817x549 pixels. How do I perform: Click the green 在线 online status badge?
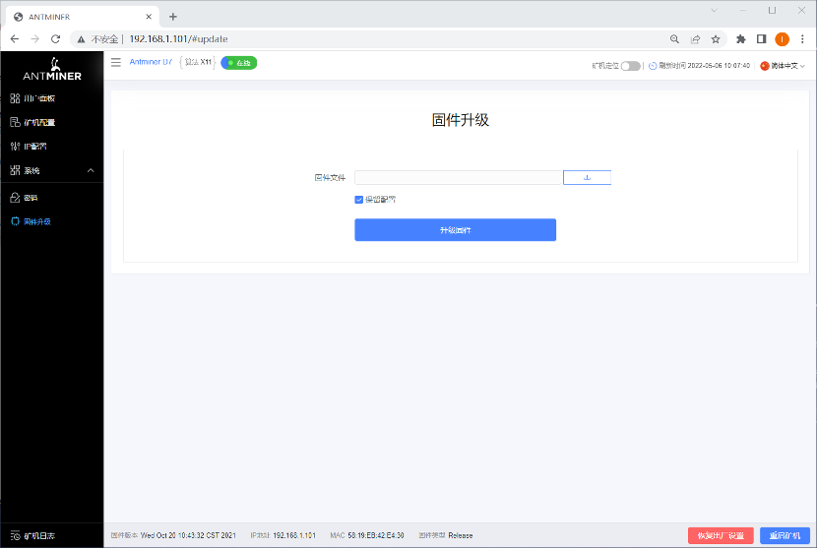(239, 63)
